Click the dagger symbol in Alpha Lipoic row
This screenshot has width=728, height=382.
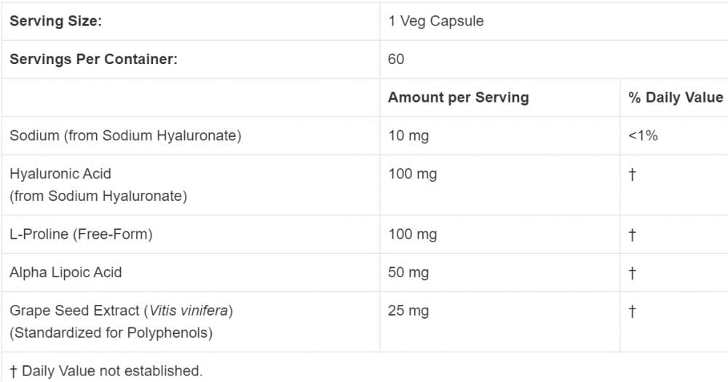click(633, 273)
